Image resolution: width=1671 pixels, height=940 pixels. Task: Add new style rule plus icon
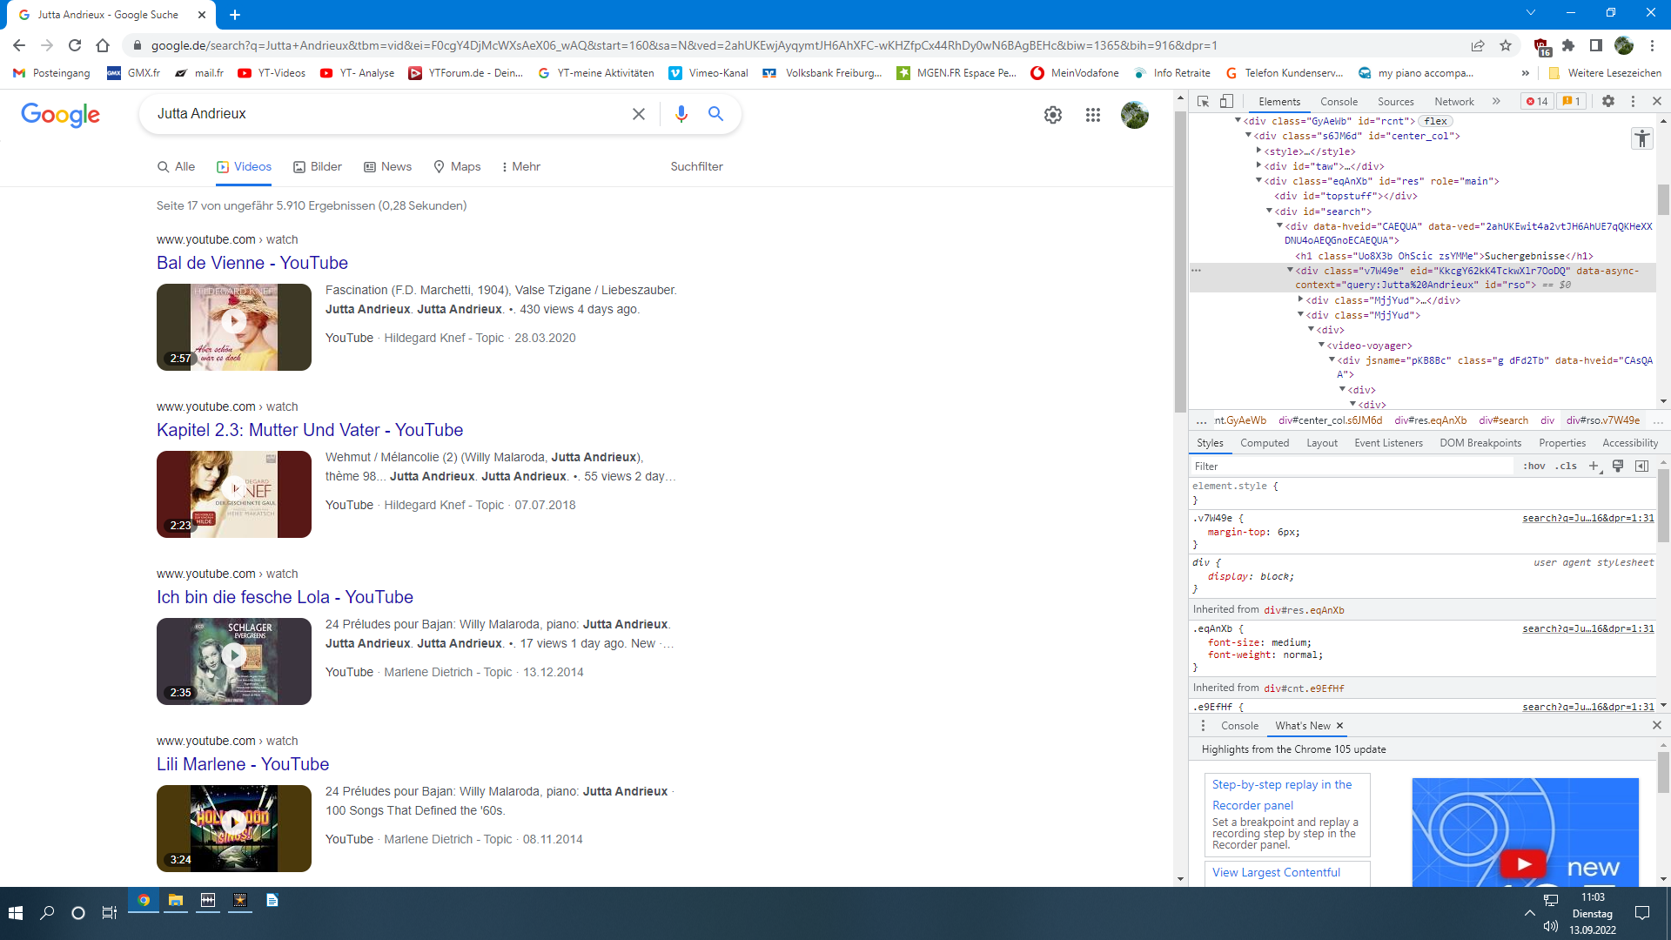1594,467
